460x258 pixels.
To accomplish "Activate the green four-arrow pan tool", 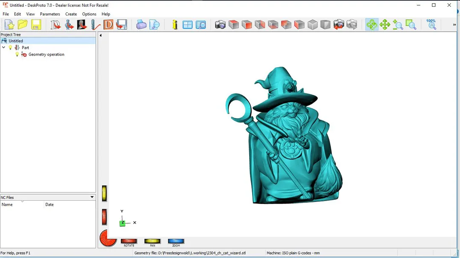I will point(385,25).
